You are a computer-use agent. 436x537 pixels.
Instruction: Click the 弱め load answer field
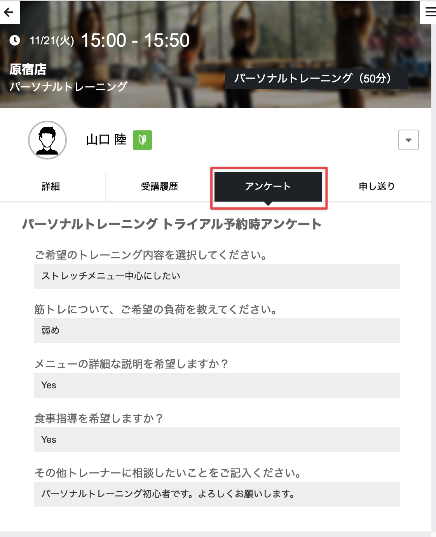click(217, 331)
